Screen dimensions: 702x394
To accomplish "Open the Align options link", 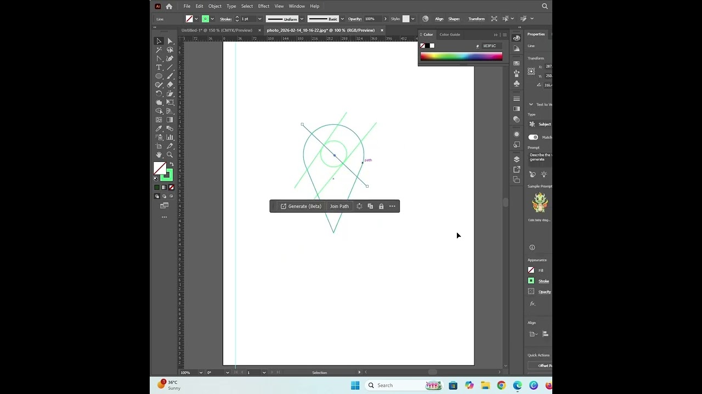I will tap(439, 19).
